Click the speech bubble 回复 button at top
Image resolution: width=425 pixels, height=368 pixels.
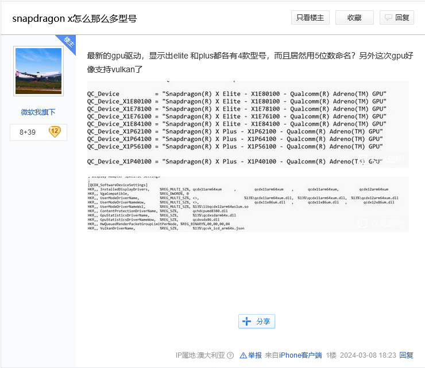pos(396,18)
